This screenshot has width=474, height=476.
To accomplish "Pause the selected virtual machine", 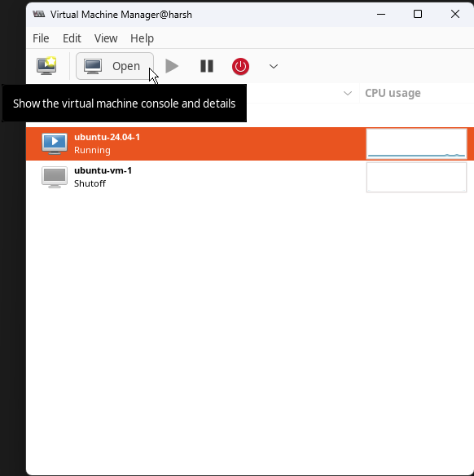I will pos(207,66).
